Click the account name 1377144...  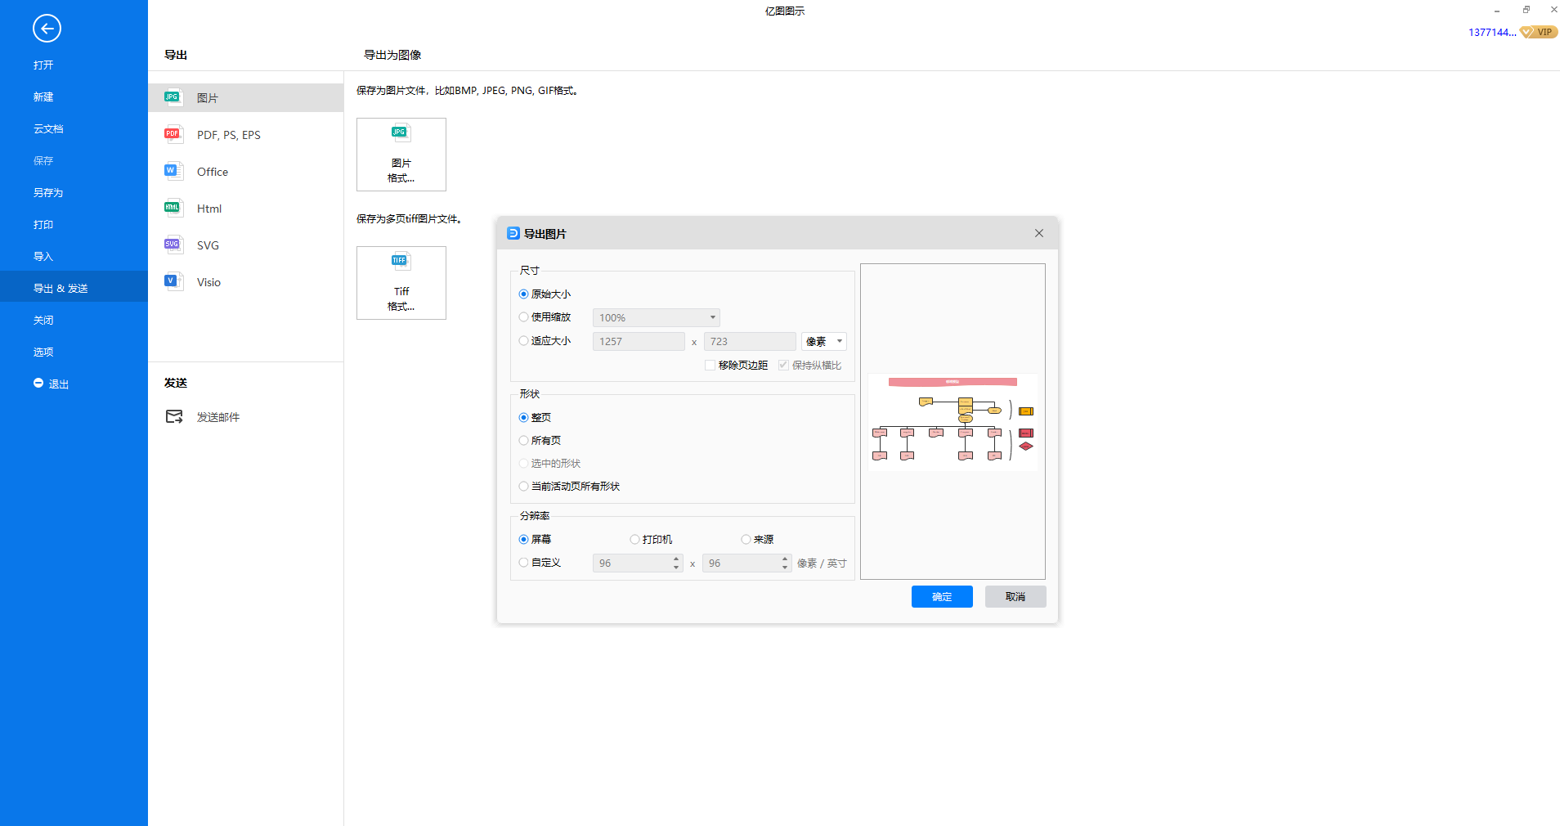[1492, 33]
